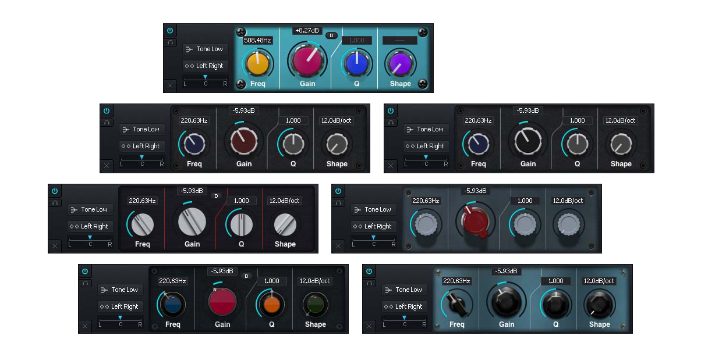The height and width of the screenshot is (357, 701).
Task: Click the pink Gain knob reading +8.27dB
Action: [x=307, y=59]
